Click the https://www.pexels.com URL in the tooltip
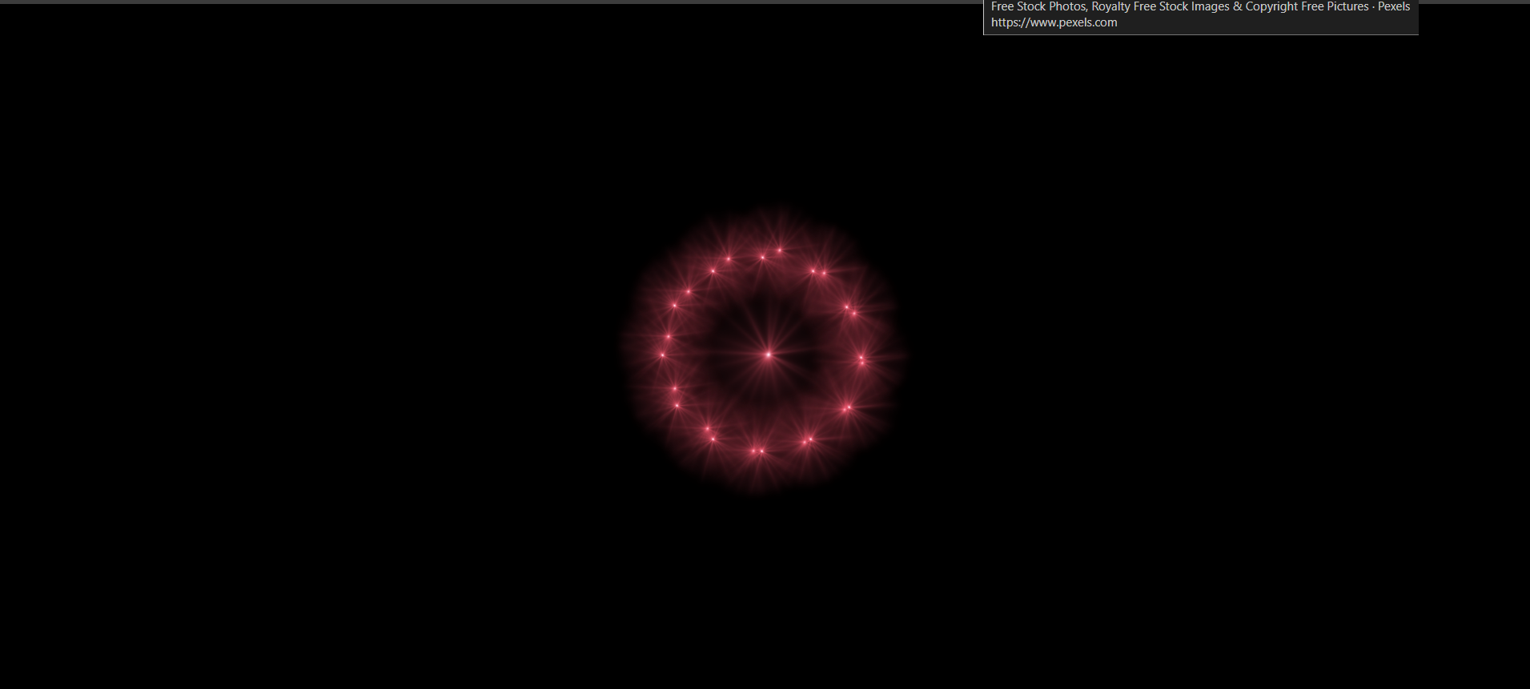 [1054, 22]
